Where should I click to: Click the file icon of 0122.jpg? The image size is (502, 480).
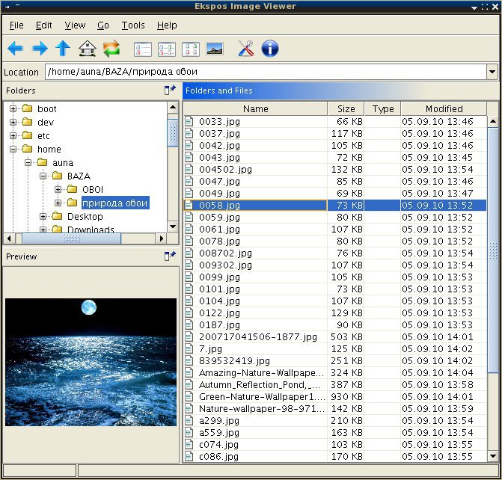pyautogui.click(x=189, y=313)
